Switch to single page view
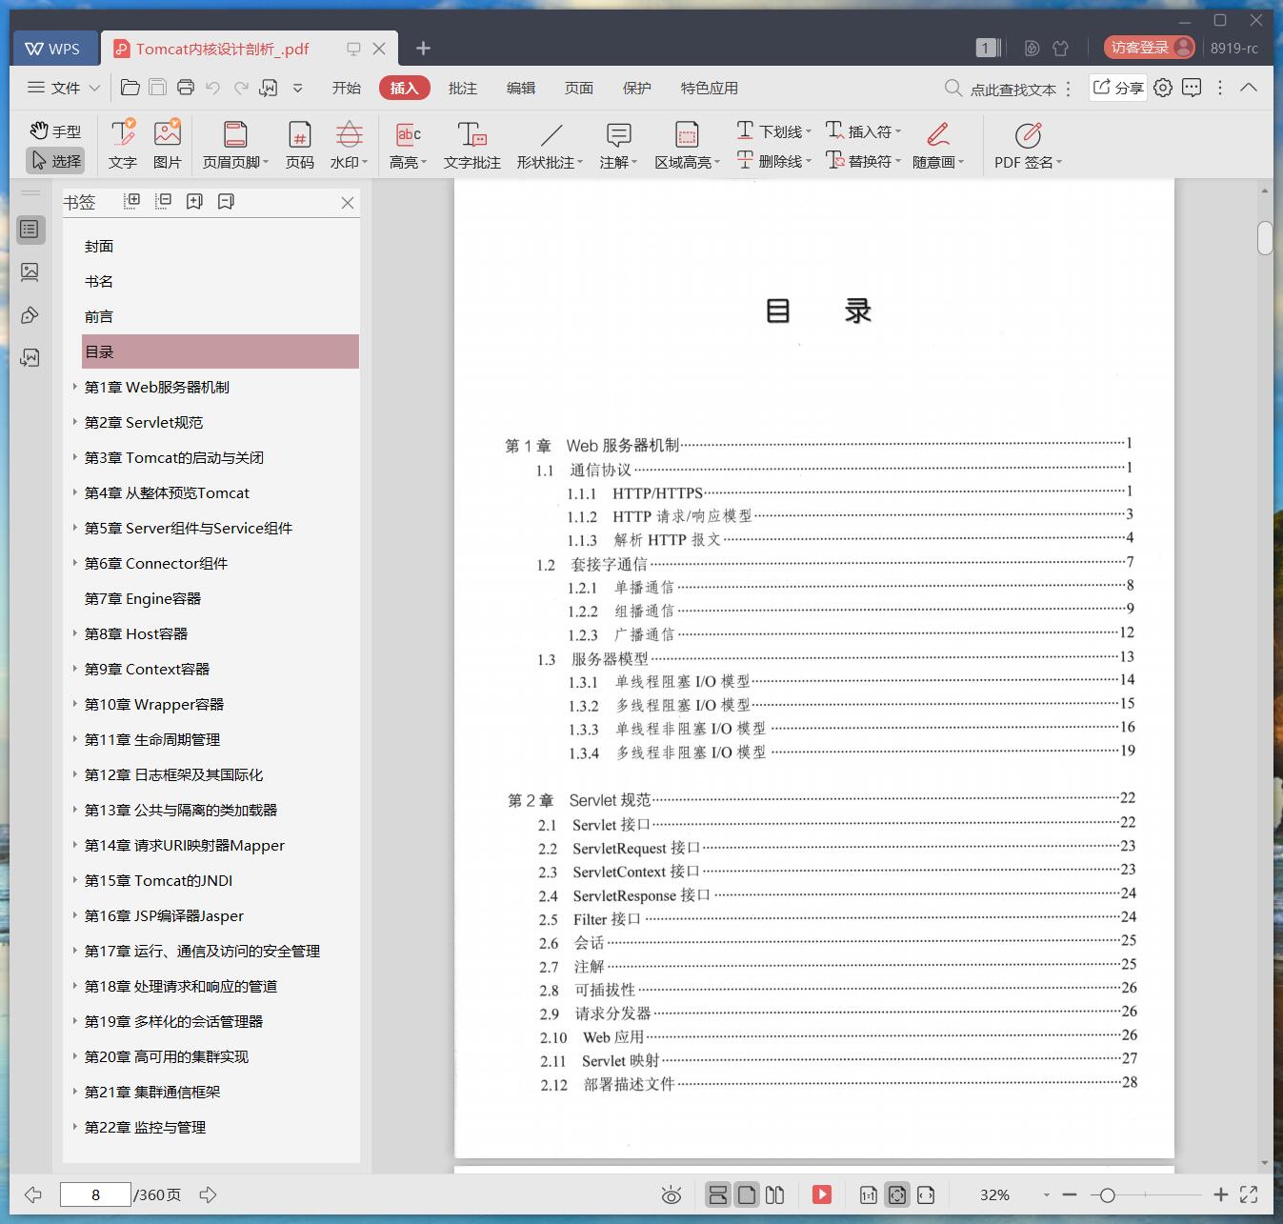 tap(747, 1194)
